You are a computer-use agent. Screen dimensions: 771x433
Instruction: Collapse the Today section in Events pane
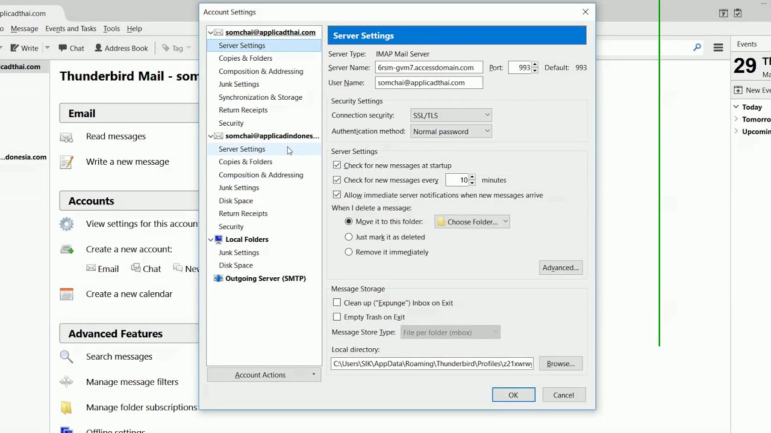coord(736,107)
